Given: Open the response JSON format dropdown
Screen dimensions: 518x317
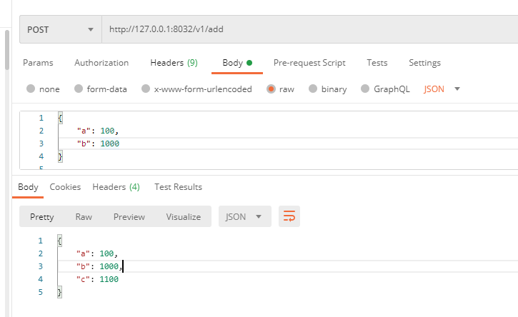Looking at the screenshot, I should (245, 216).
